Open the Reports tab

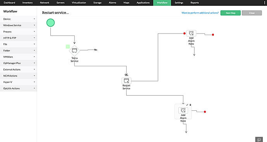(x=195, y=3)
